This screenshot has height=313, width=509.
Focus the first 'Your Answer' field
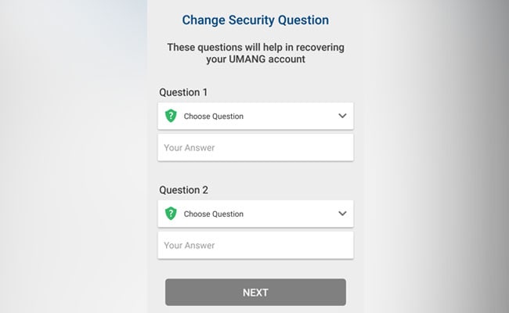(255, 147)
